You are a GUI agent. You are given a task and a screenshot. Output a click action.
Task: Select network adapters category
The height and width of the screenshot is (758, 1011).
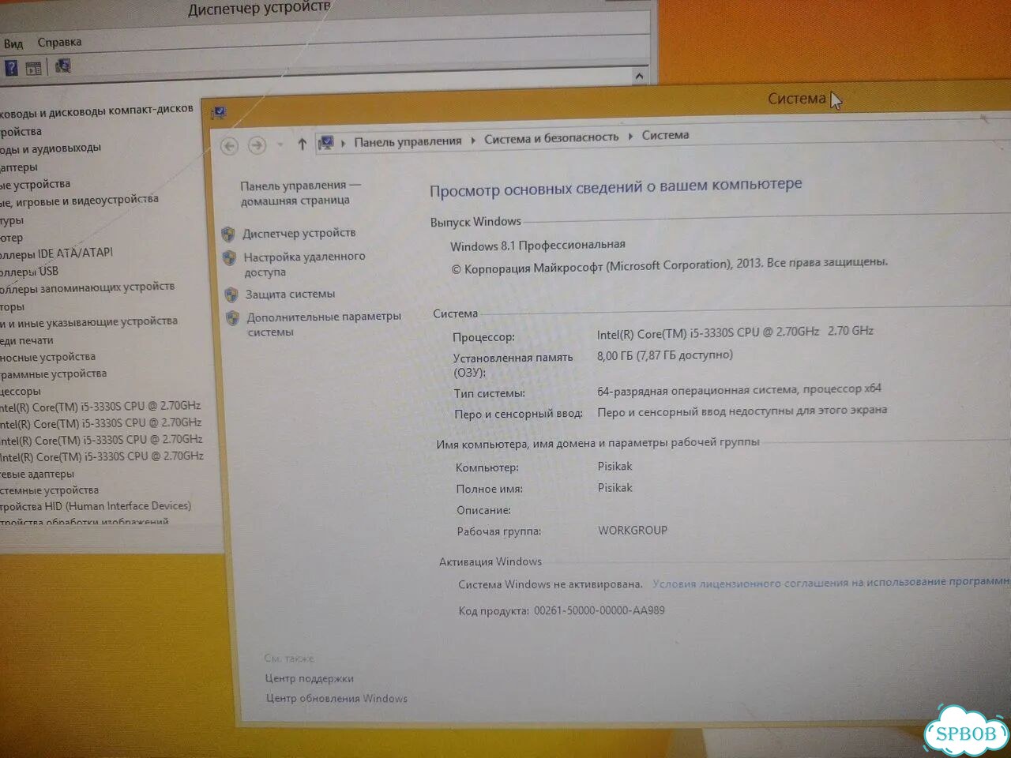point(37,474)
